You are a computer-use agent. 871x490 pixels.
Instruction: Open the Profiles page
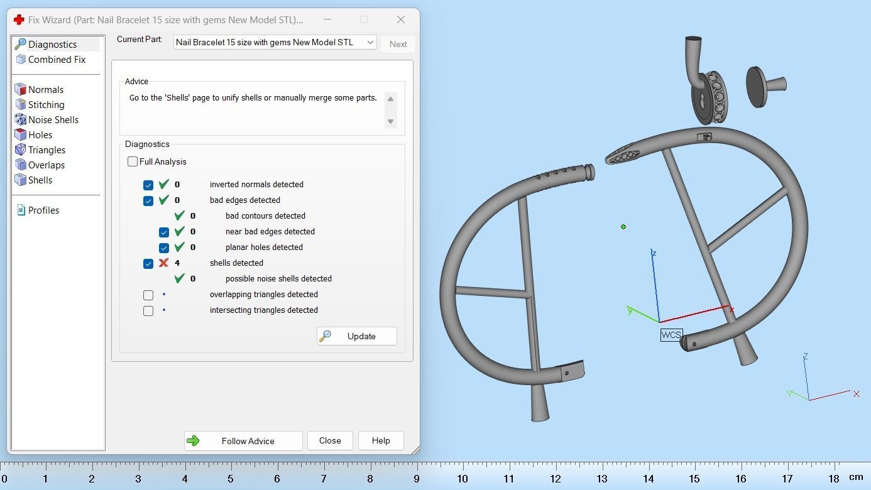43,210
